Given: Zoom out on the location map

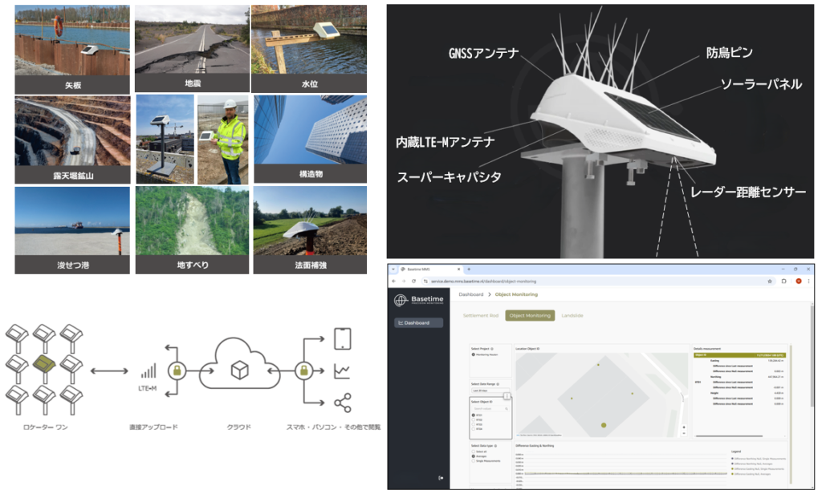Looking at the screenshot, I should pos(683,432).
